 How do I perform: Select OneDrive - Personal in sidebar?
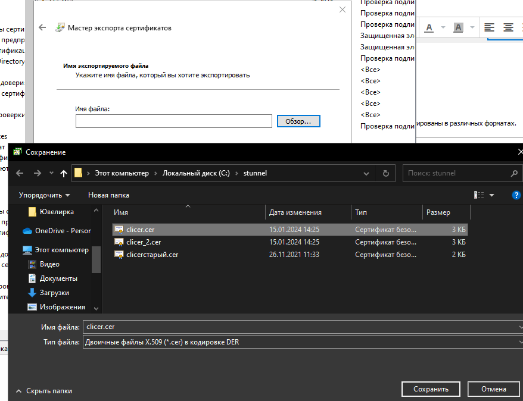pos(57,231)
